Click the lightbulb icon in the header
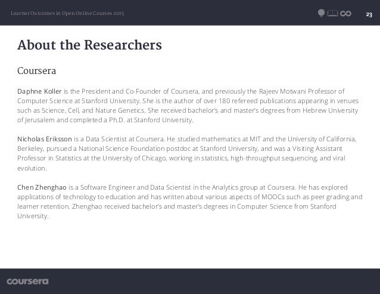This screenshot has width=380, height=294. [x=321, y=13]
